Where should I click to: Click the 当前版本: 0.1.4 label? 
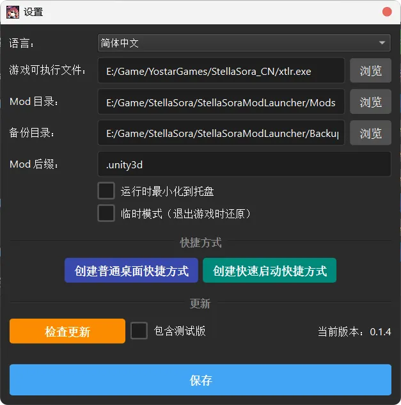(354, 331)
